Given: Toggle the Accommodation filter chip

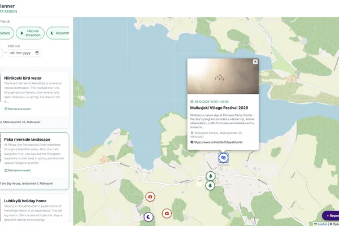Looking at the screenshot, I should pyautogui.click(x=58, y=33).
